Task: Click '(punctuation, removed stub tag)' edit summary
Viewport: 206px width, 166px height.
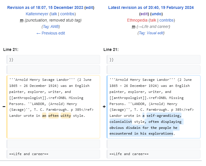Action: tap(53, 20)
